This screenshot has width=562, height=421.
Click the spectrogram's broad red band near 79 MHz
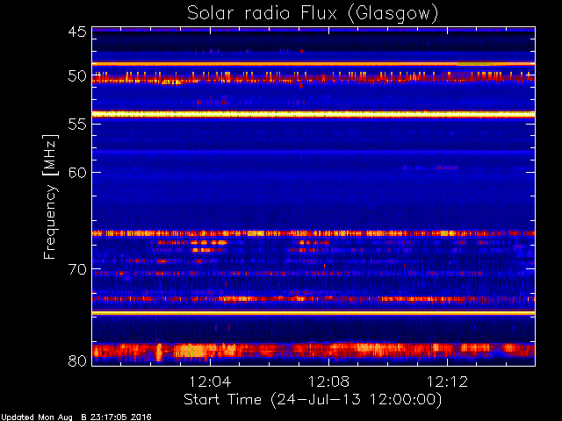pyautogui.click(x=313, y=350)
